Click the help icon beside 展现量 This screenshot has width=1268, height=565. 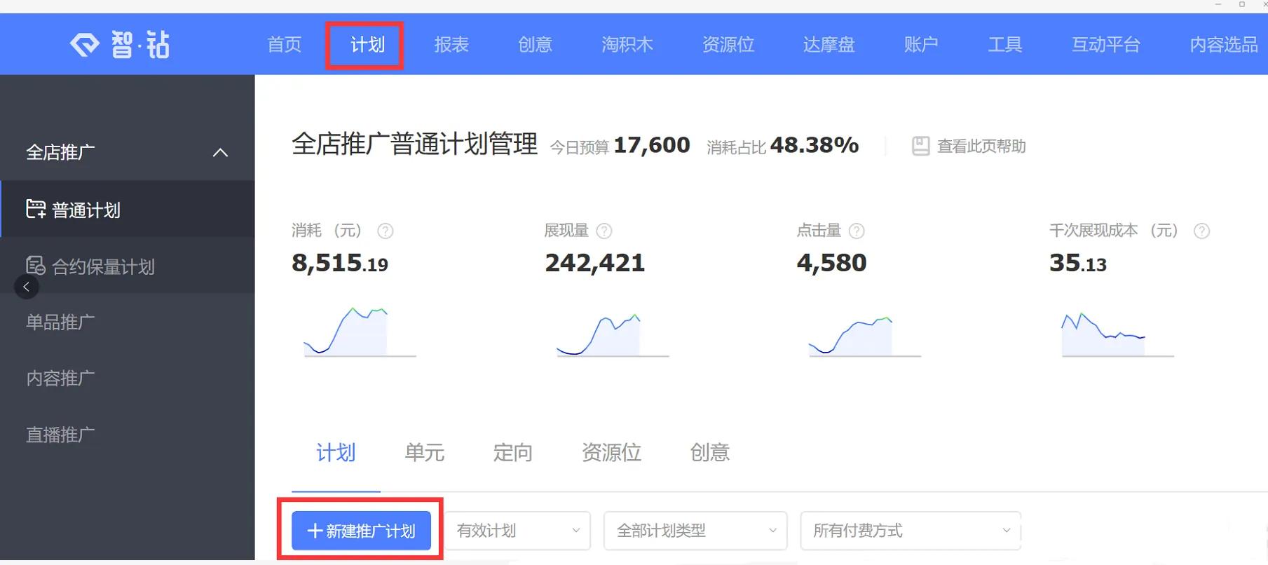pos(604,231)
